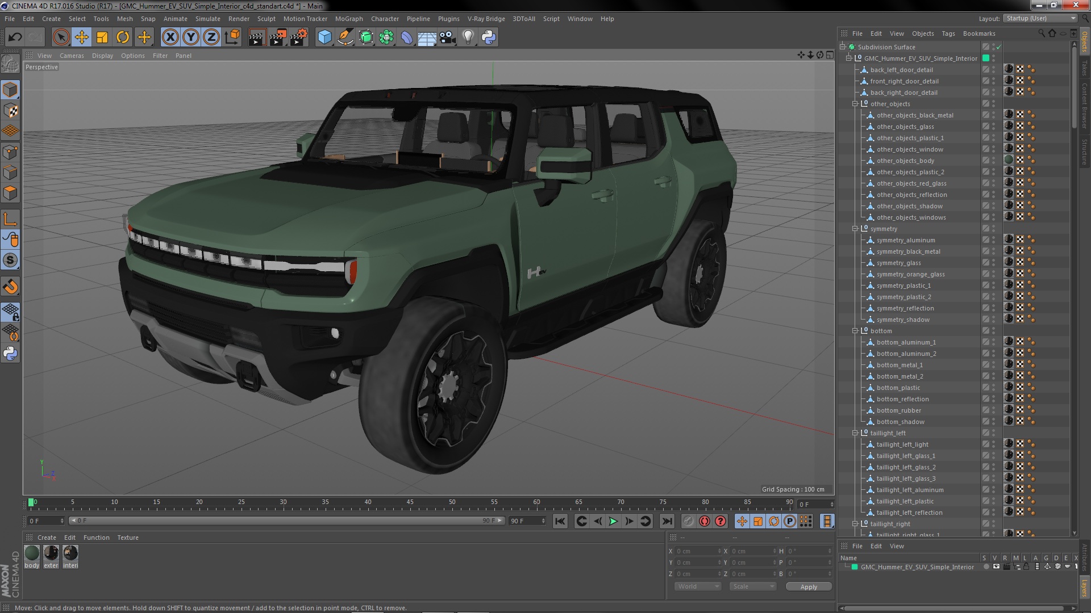Toggle Subdivision Surface green enable checkmark

point(998,47)
